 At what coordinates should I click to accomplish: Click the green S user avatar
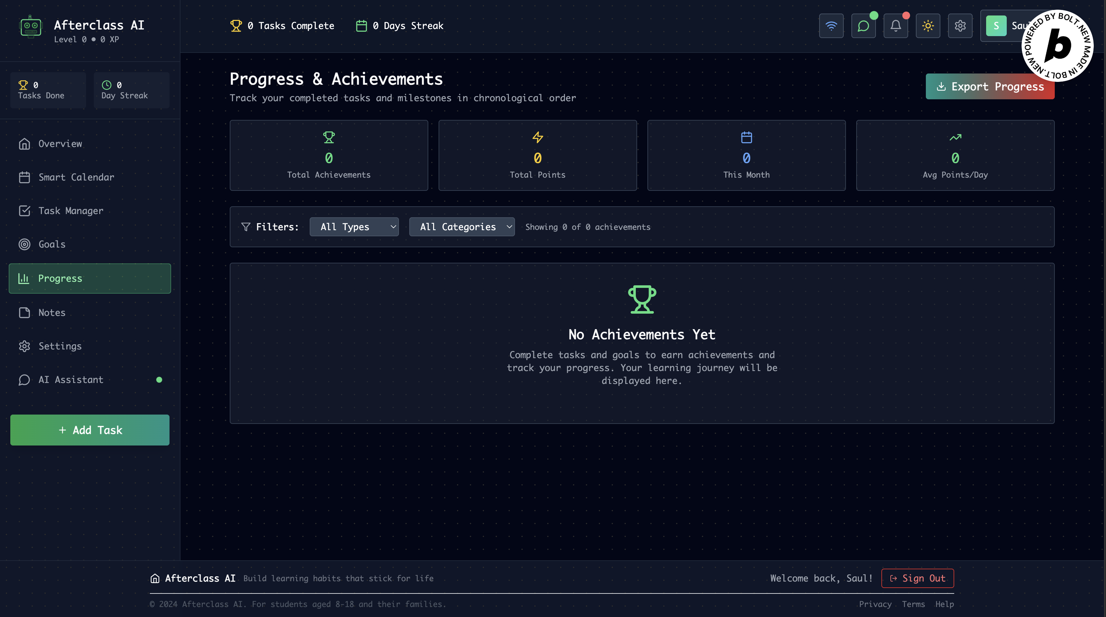[x=996, y=26]
